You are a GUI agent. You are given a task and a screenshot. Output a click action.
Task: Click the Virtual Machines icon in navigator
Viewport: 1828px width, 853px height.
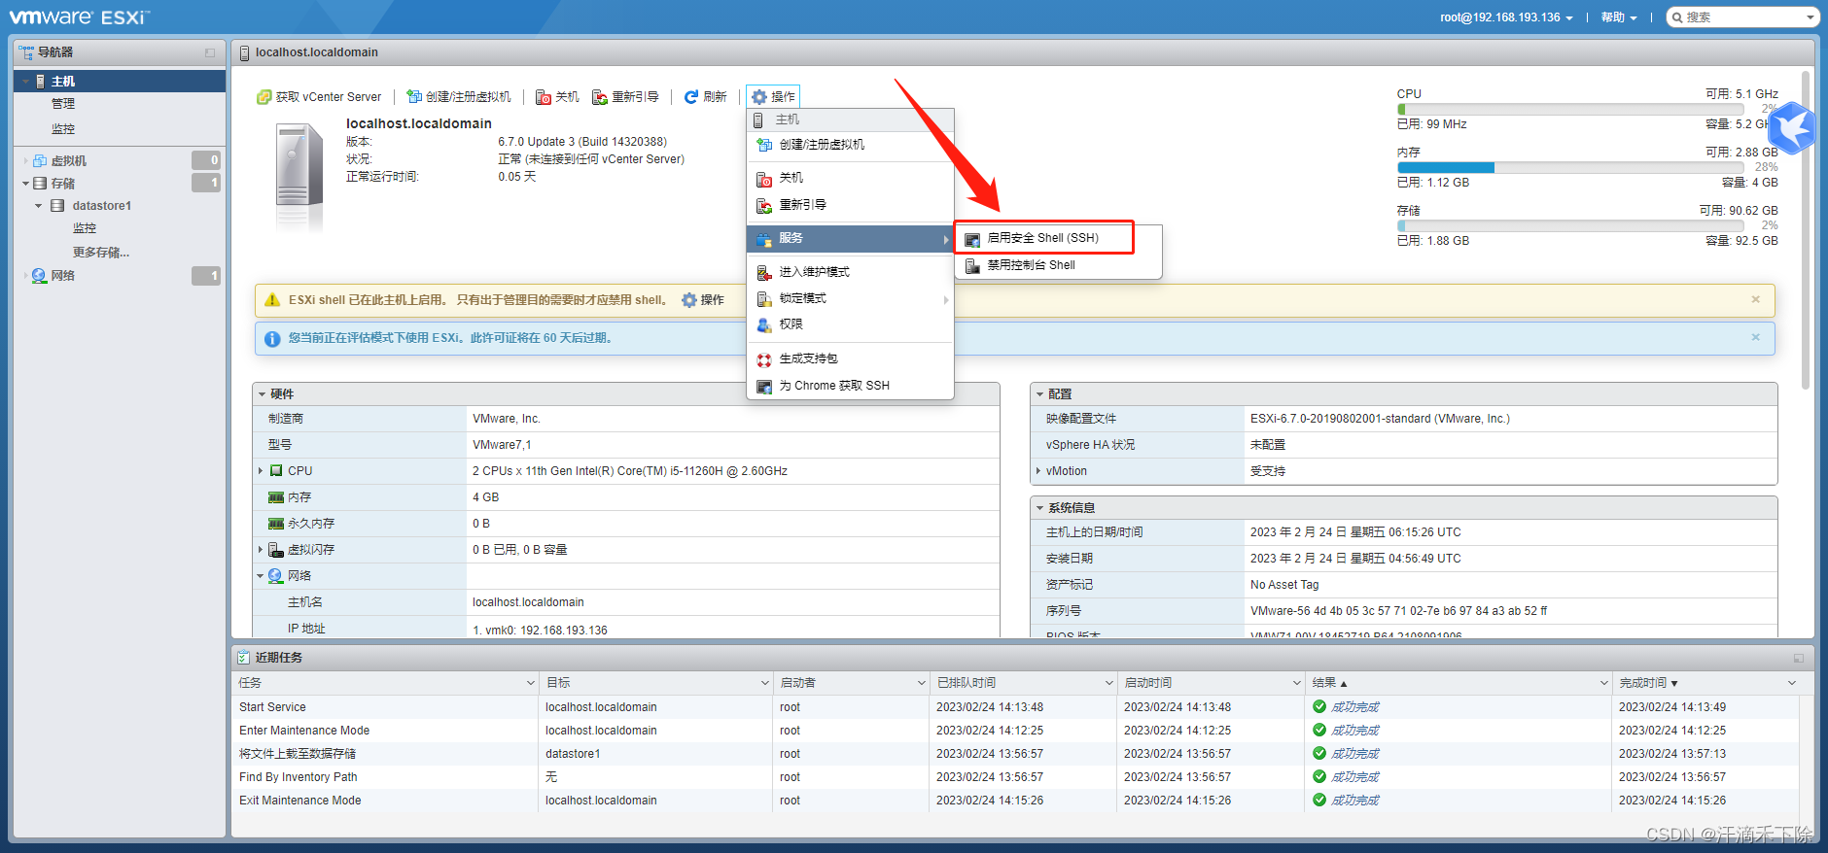(x=40, y=161)
